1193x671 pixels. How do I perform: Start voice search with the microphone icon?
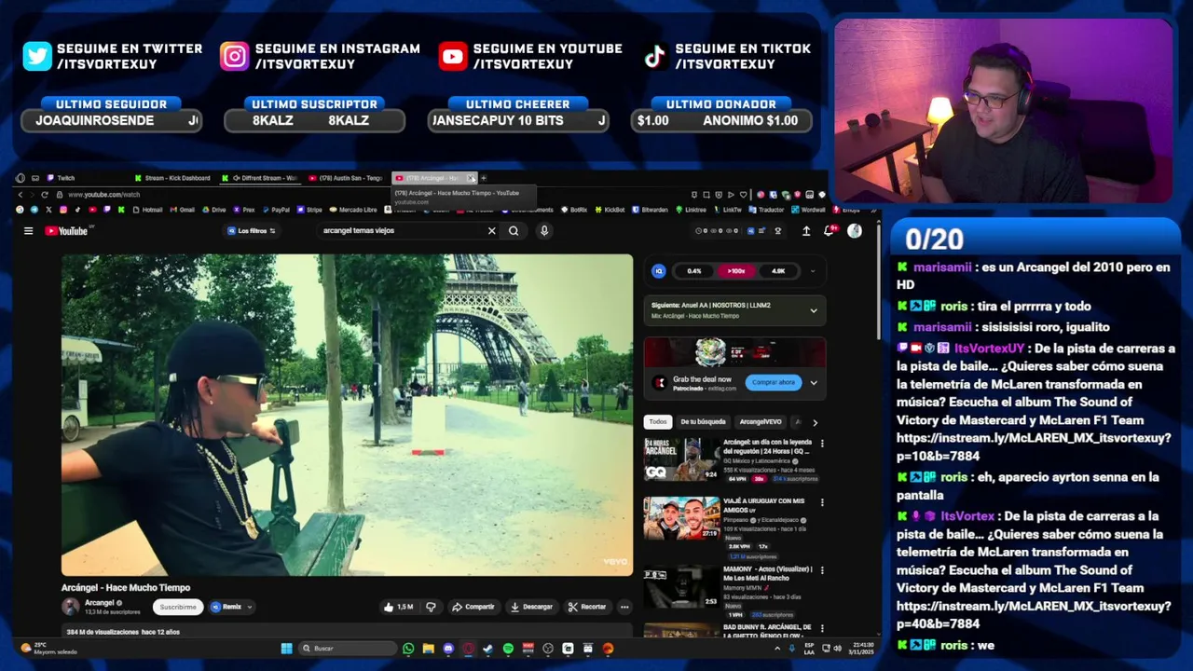pyautogui.click(x=544, y=231)
